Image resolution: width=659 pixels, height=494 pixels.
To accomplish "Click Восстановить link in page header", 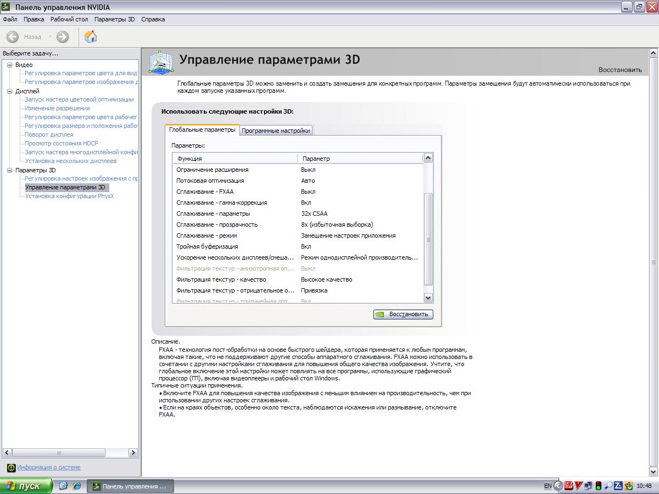I will pos(620,70).
